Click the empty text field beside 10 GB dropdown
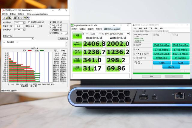 (x=179, y=31)
